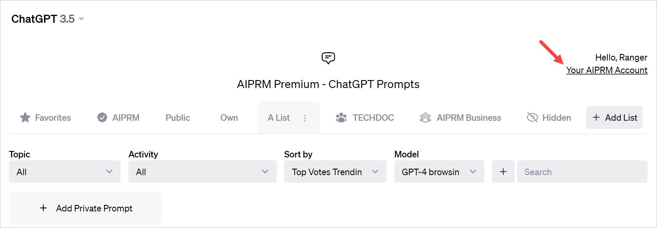
Task: Open the Activity dropdown
Action: point(202,172)
